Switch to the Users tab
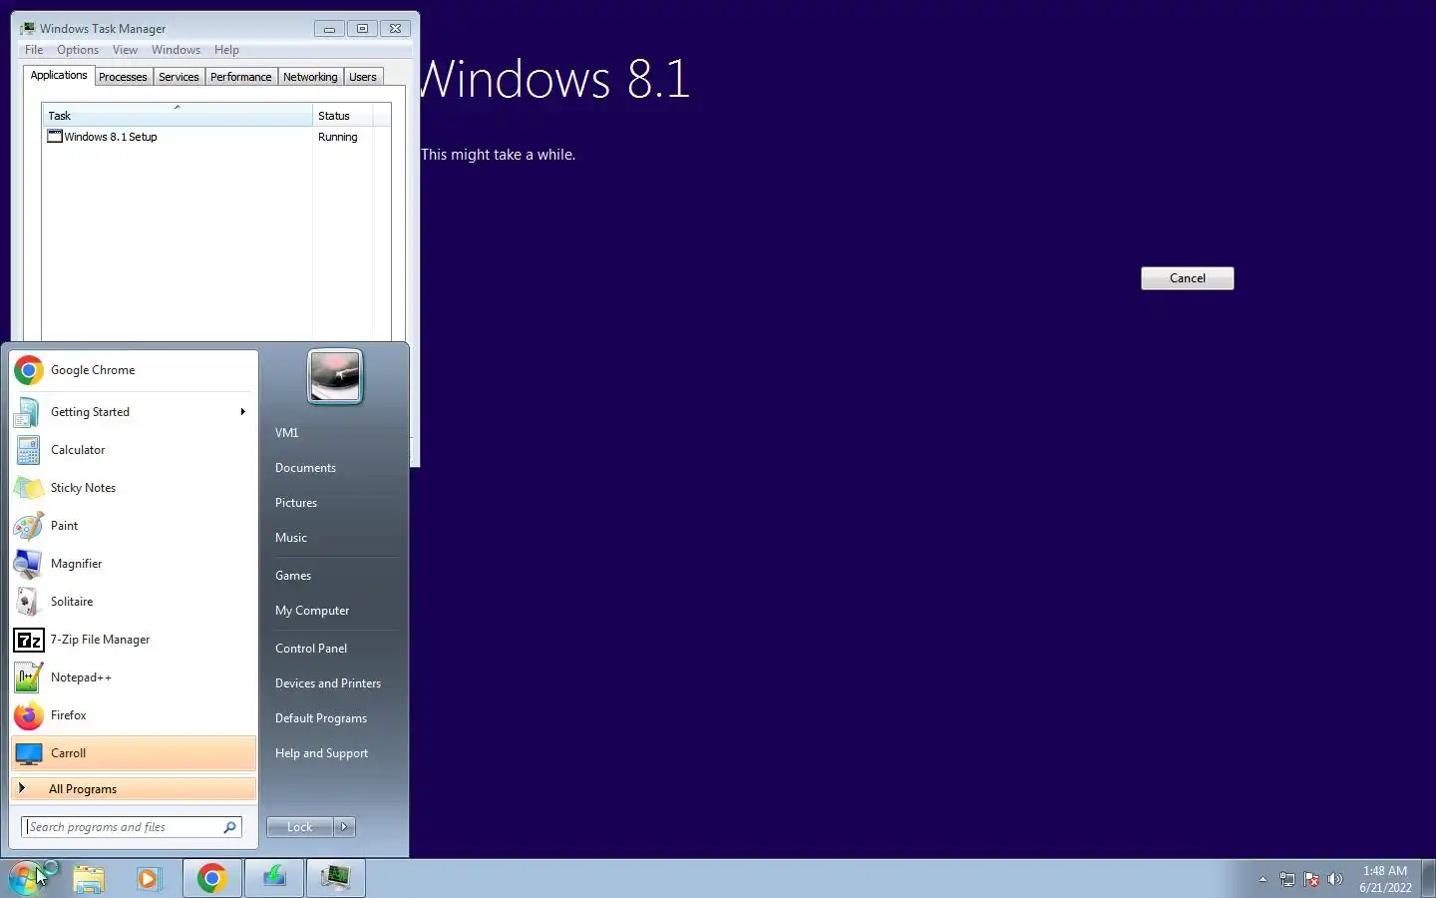The width and height of the screenshot is (1436, 898). tap(363, 77)
